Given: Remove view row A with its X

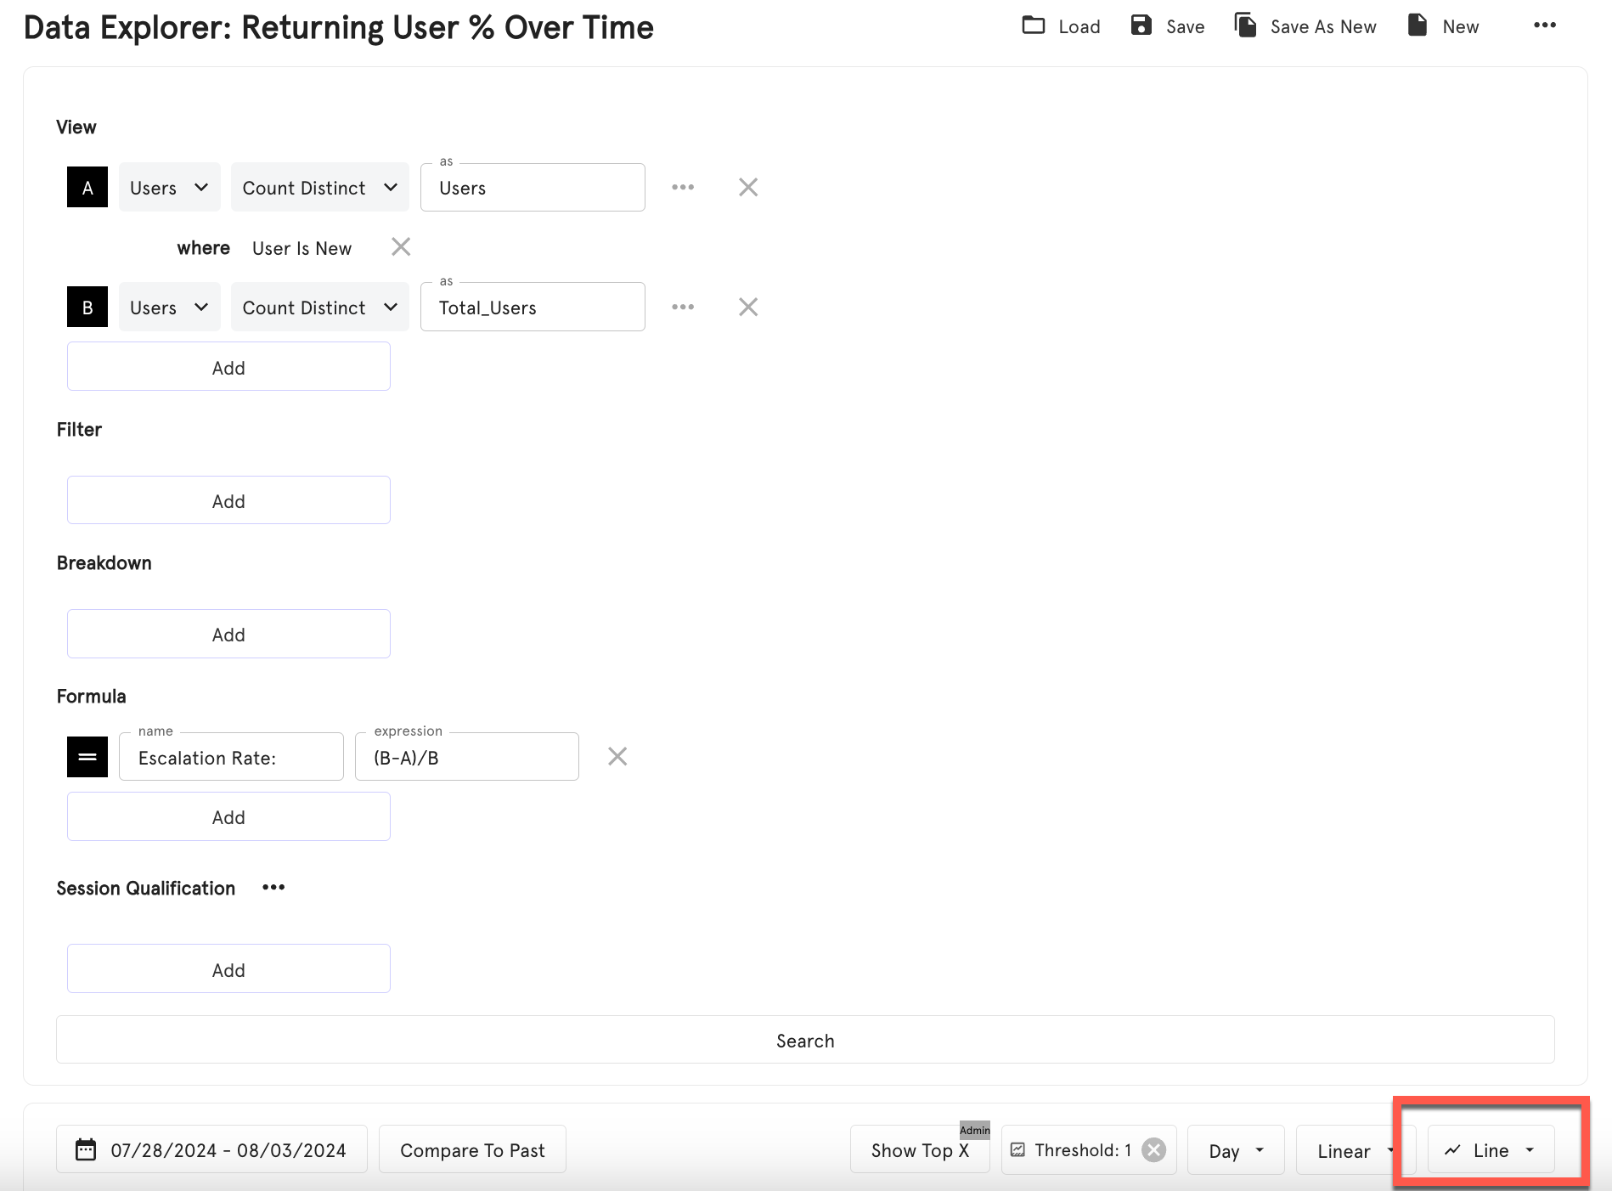Looking at the screenshot, I should coord(748,187).
